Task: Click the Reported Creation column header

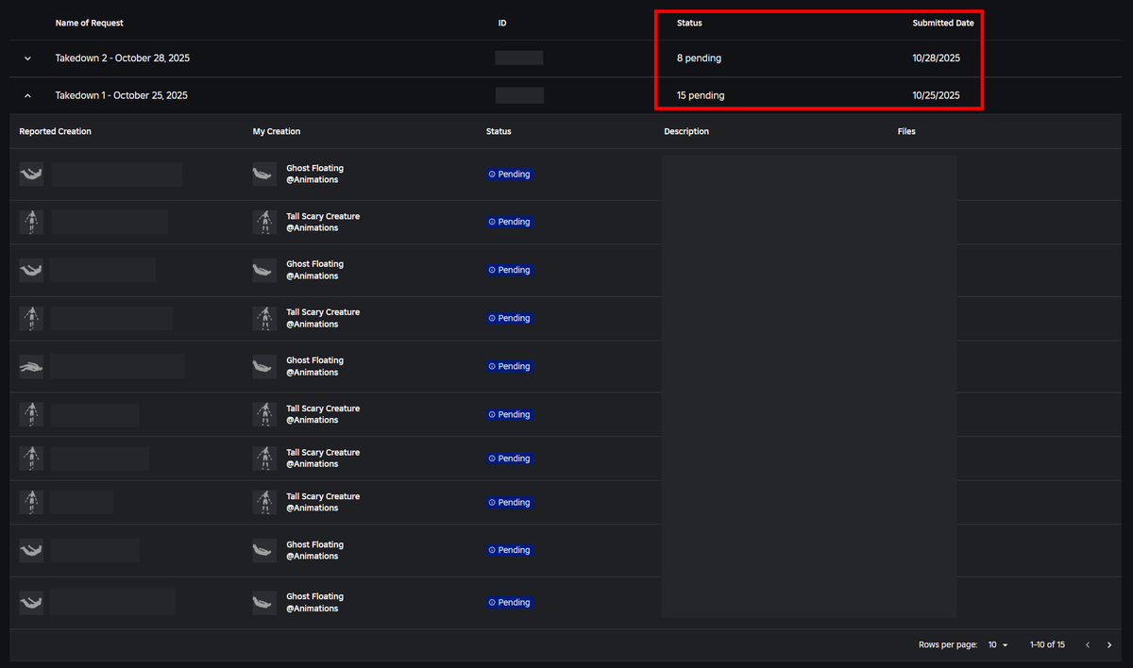Action: (56, 131)
